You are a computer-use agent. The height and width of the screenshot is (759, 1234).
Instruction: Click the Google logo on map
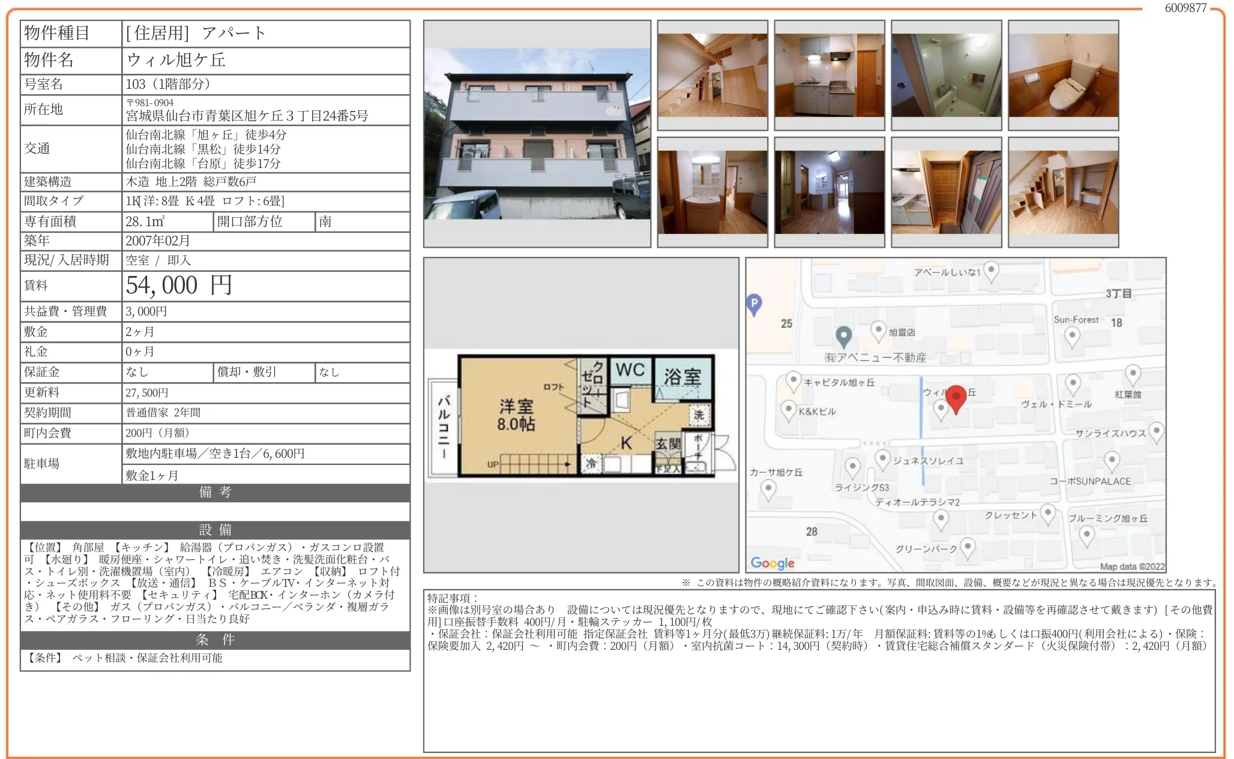pyautogui.click(x=772, y=563)
